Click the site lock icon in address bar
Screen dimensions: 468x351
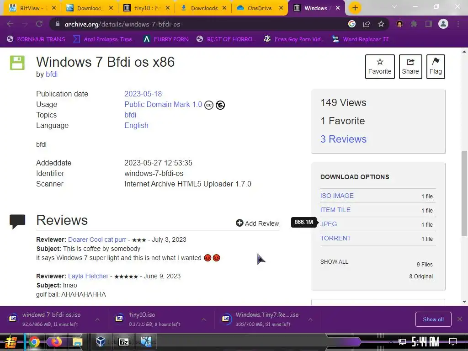click(x=58, y=24)
